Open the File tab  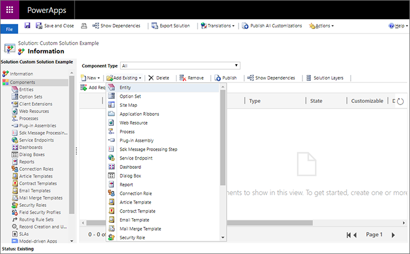click(9, 29)
